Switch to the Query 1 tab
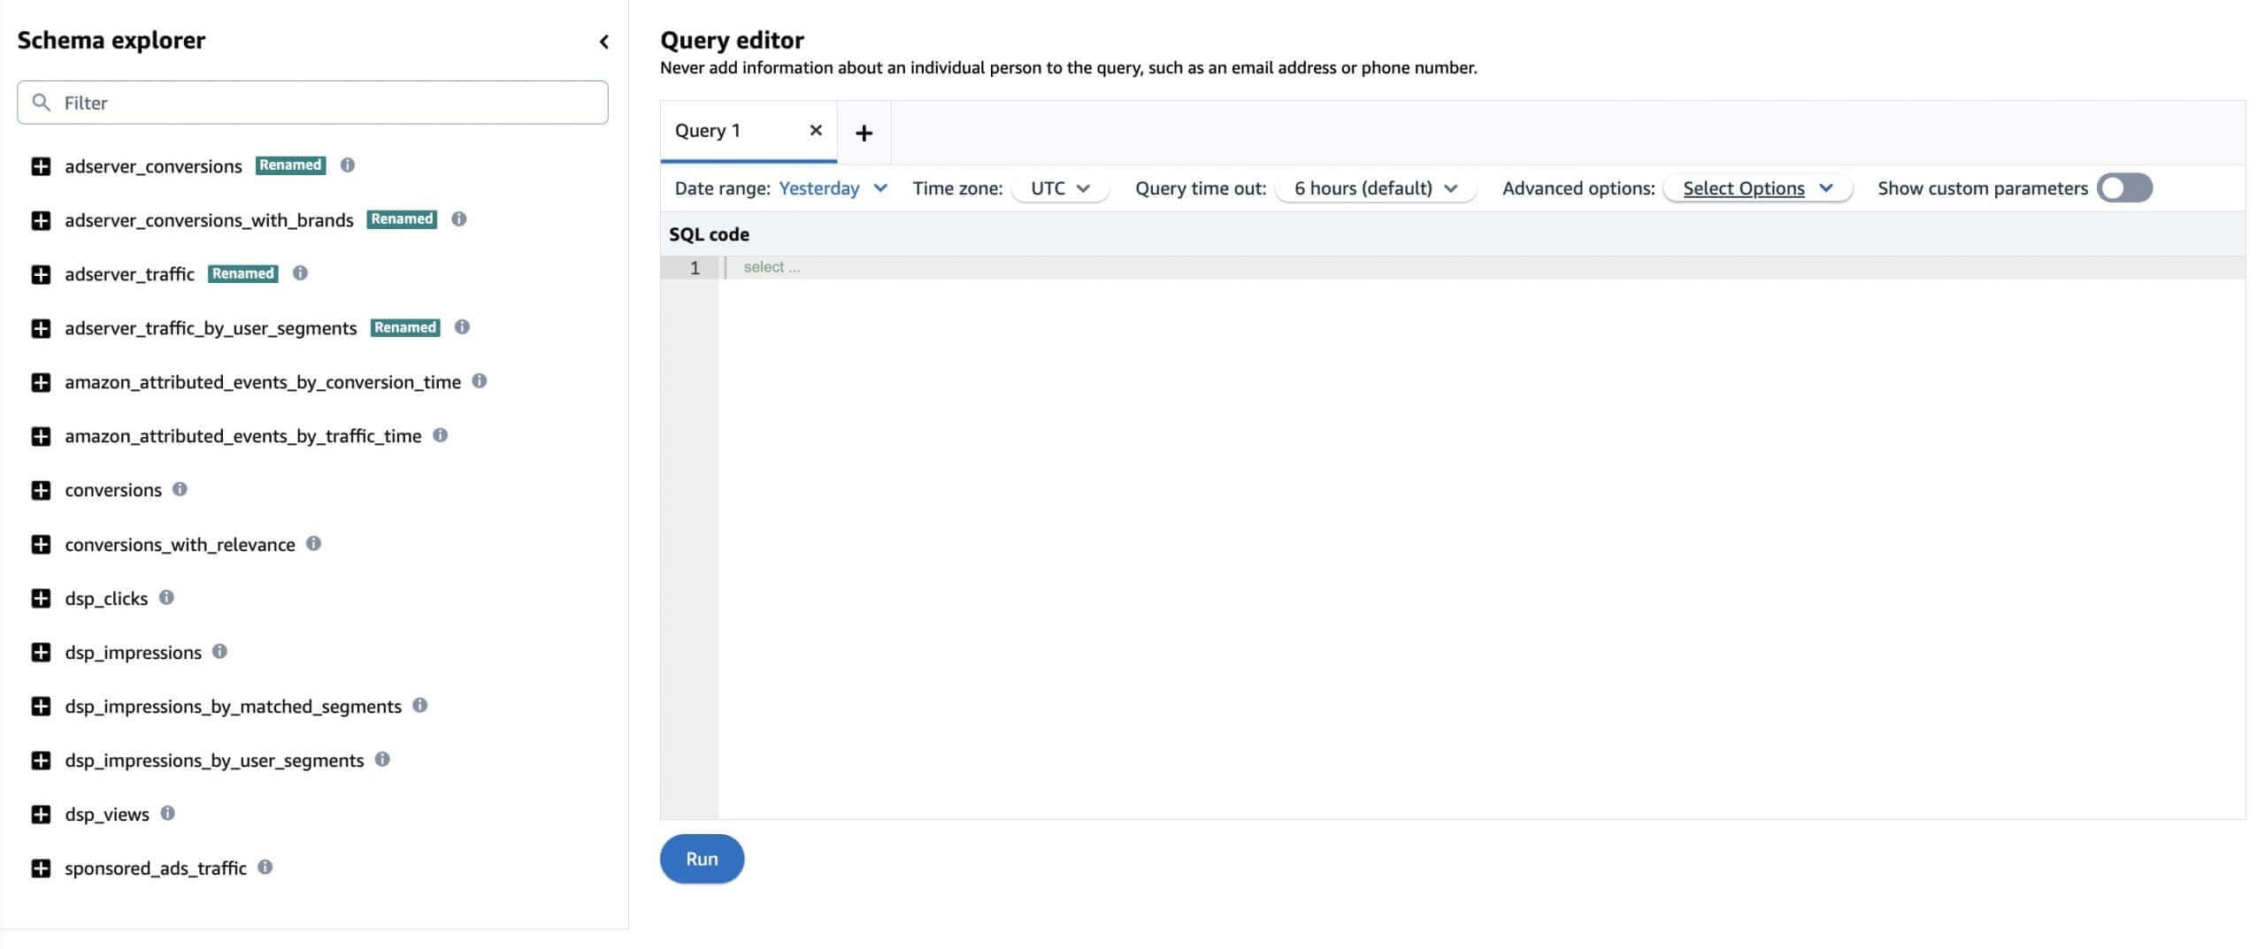2265x949 pixels. (x=708, y=131)
